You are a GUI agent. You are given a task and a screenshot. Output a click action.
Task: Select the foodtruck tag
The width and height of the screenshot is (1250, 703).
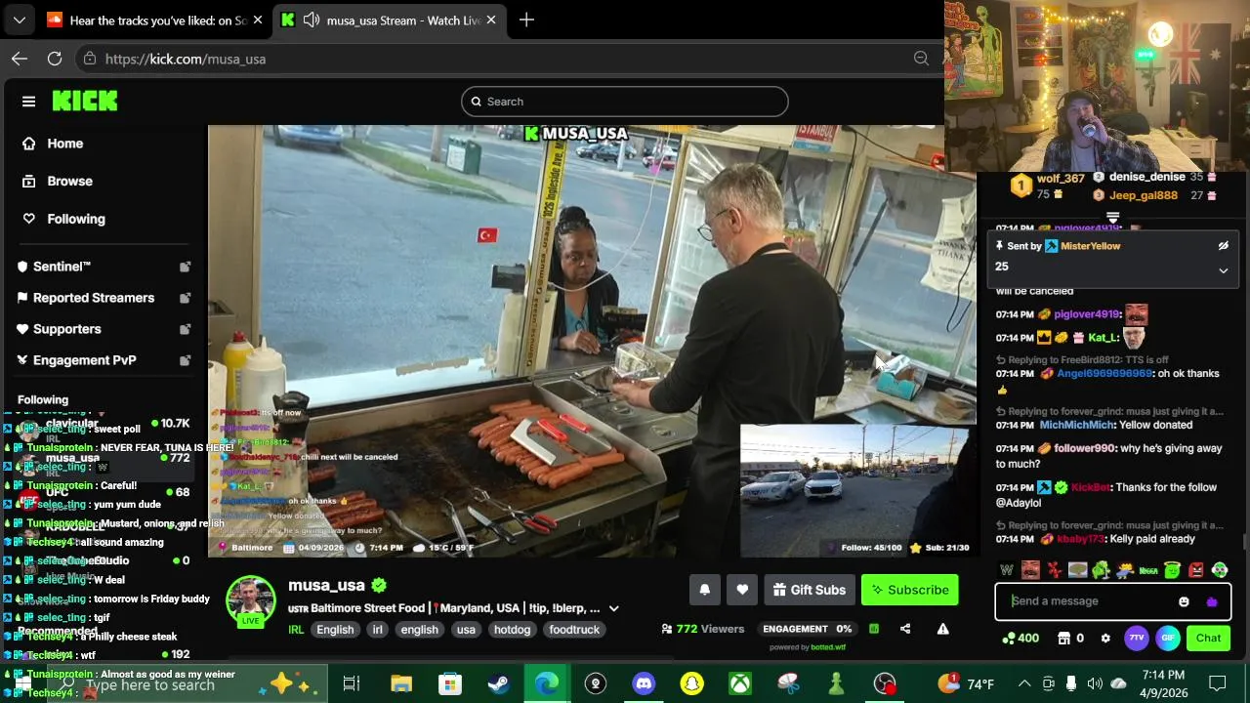(574, 630)
